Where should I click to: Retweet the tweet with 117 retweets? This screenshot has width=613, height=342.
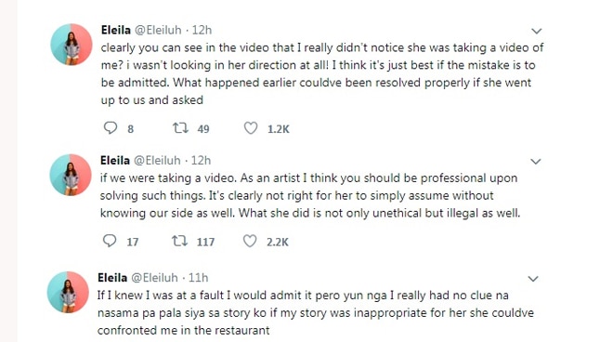coord(180,241)
